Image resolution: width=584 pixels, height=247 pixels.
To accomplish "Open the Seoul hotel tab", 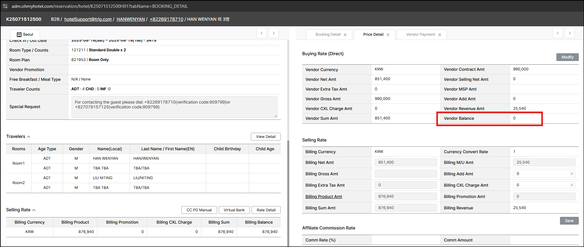I will [x=25, y=34].
